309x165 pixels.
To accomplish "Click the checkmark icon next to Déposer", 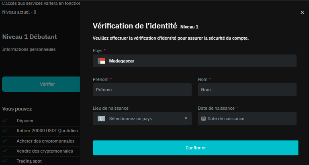I will pyautogui.click(x=5, y=121).
